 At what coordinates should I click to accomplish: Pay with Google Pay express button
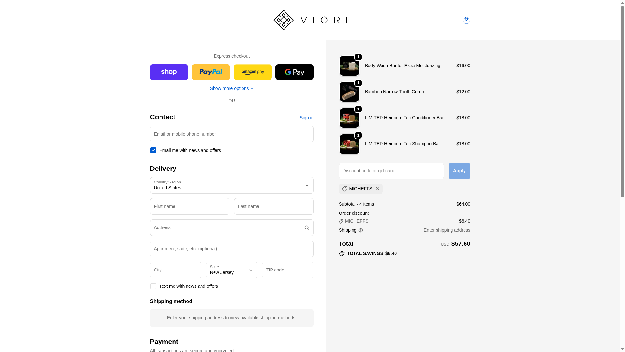(x=295, y=72)
